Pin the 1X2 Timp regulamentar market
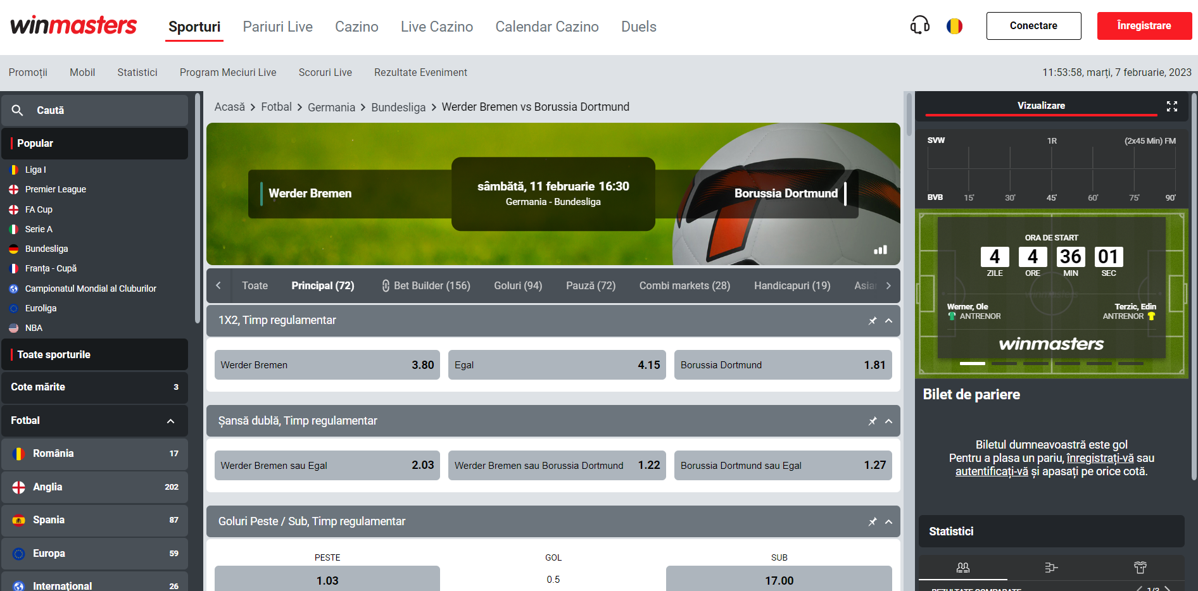Viewport: 1198px width, 591px height. click(x=873, y=321)
